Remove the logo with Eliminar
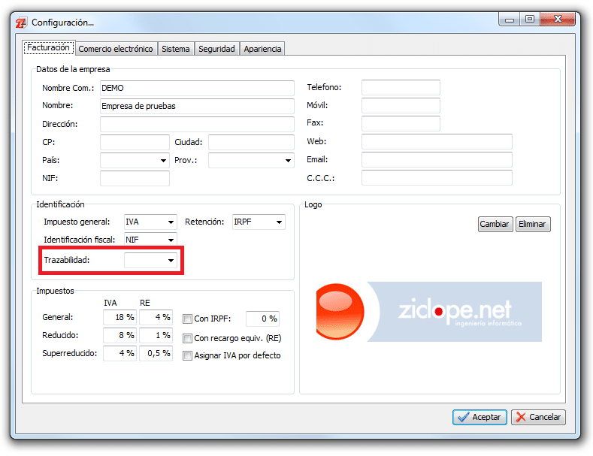Viewport: 593px width, 456px height. [x=532, y=224]
